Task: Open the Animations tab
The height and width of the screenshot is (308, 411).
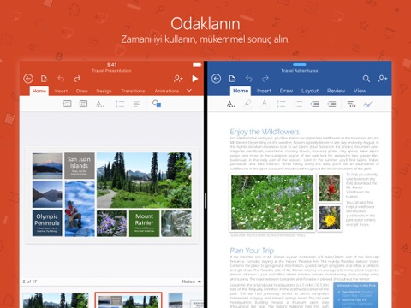Action: pyautogui.click(x=167, y=91)
